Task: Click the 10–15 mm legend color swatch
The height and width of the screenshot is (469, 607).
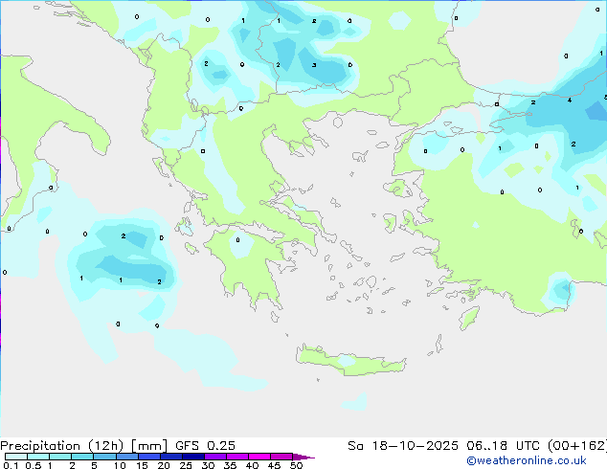Action: pyautogui.click(x=126, y=457)
